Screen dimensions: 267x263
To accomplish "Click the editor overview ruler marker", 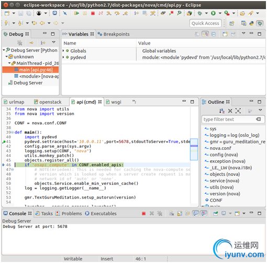I will click(x=194, y=146).
